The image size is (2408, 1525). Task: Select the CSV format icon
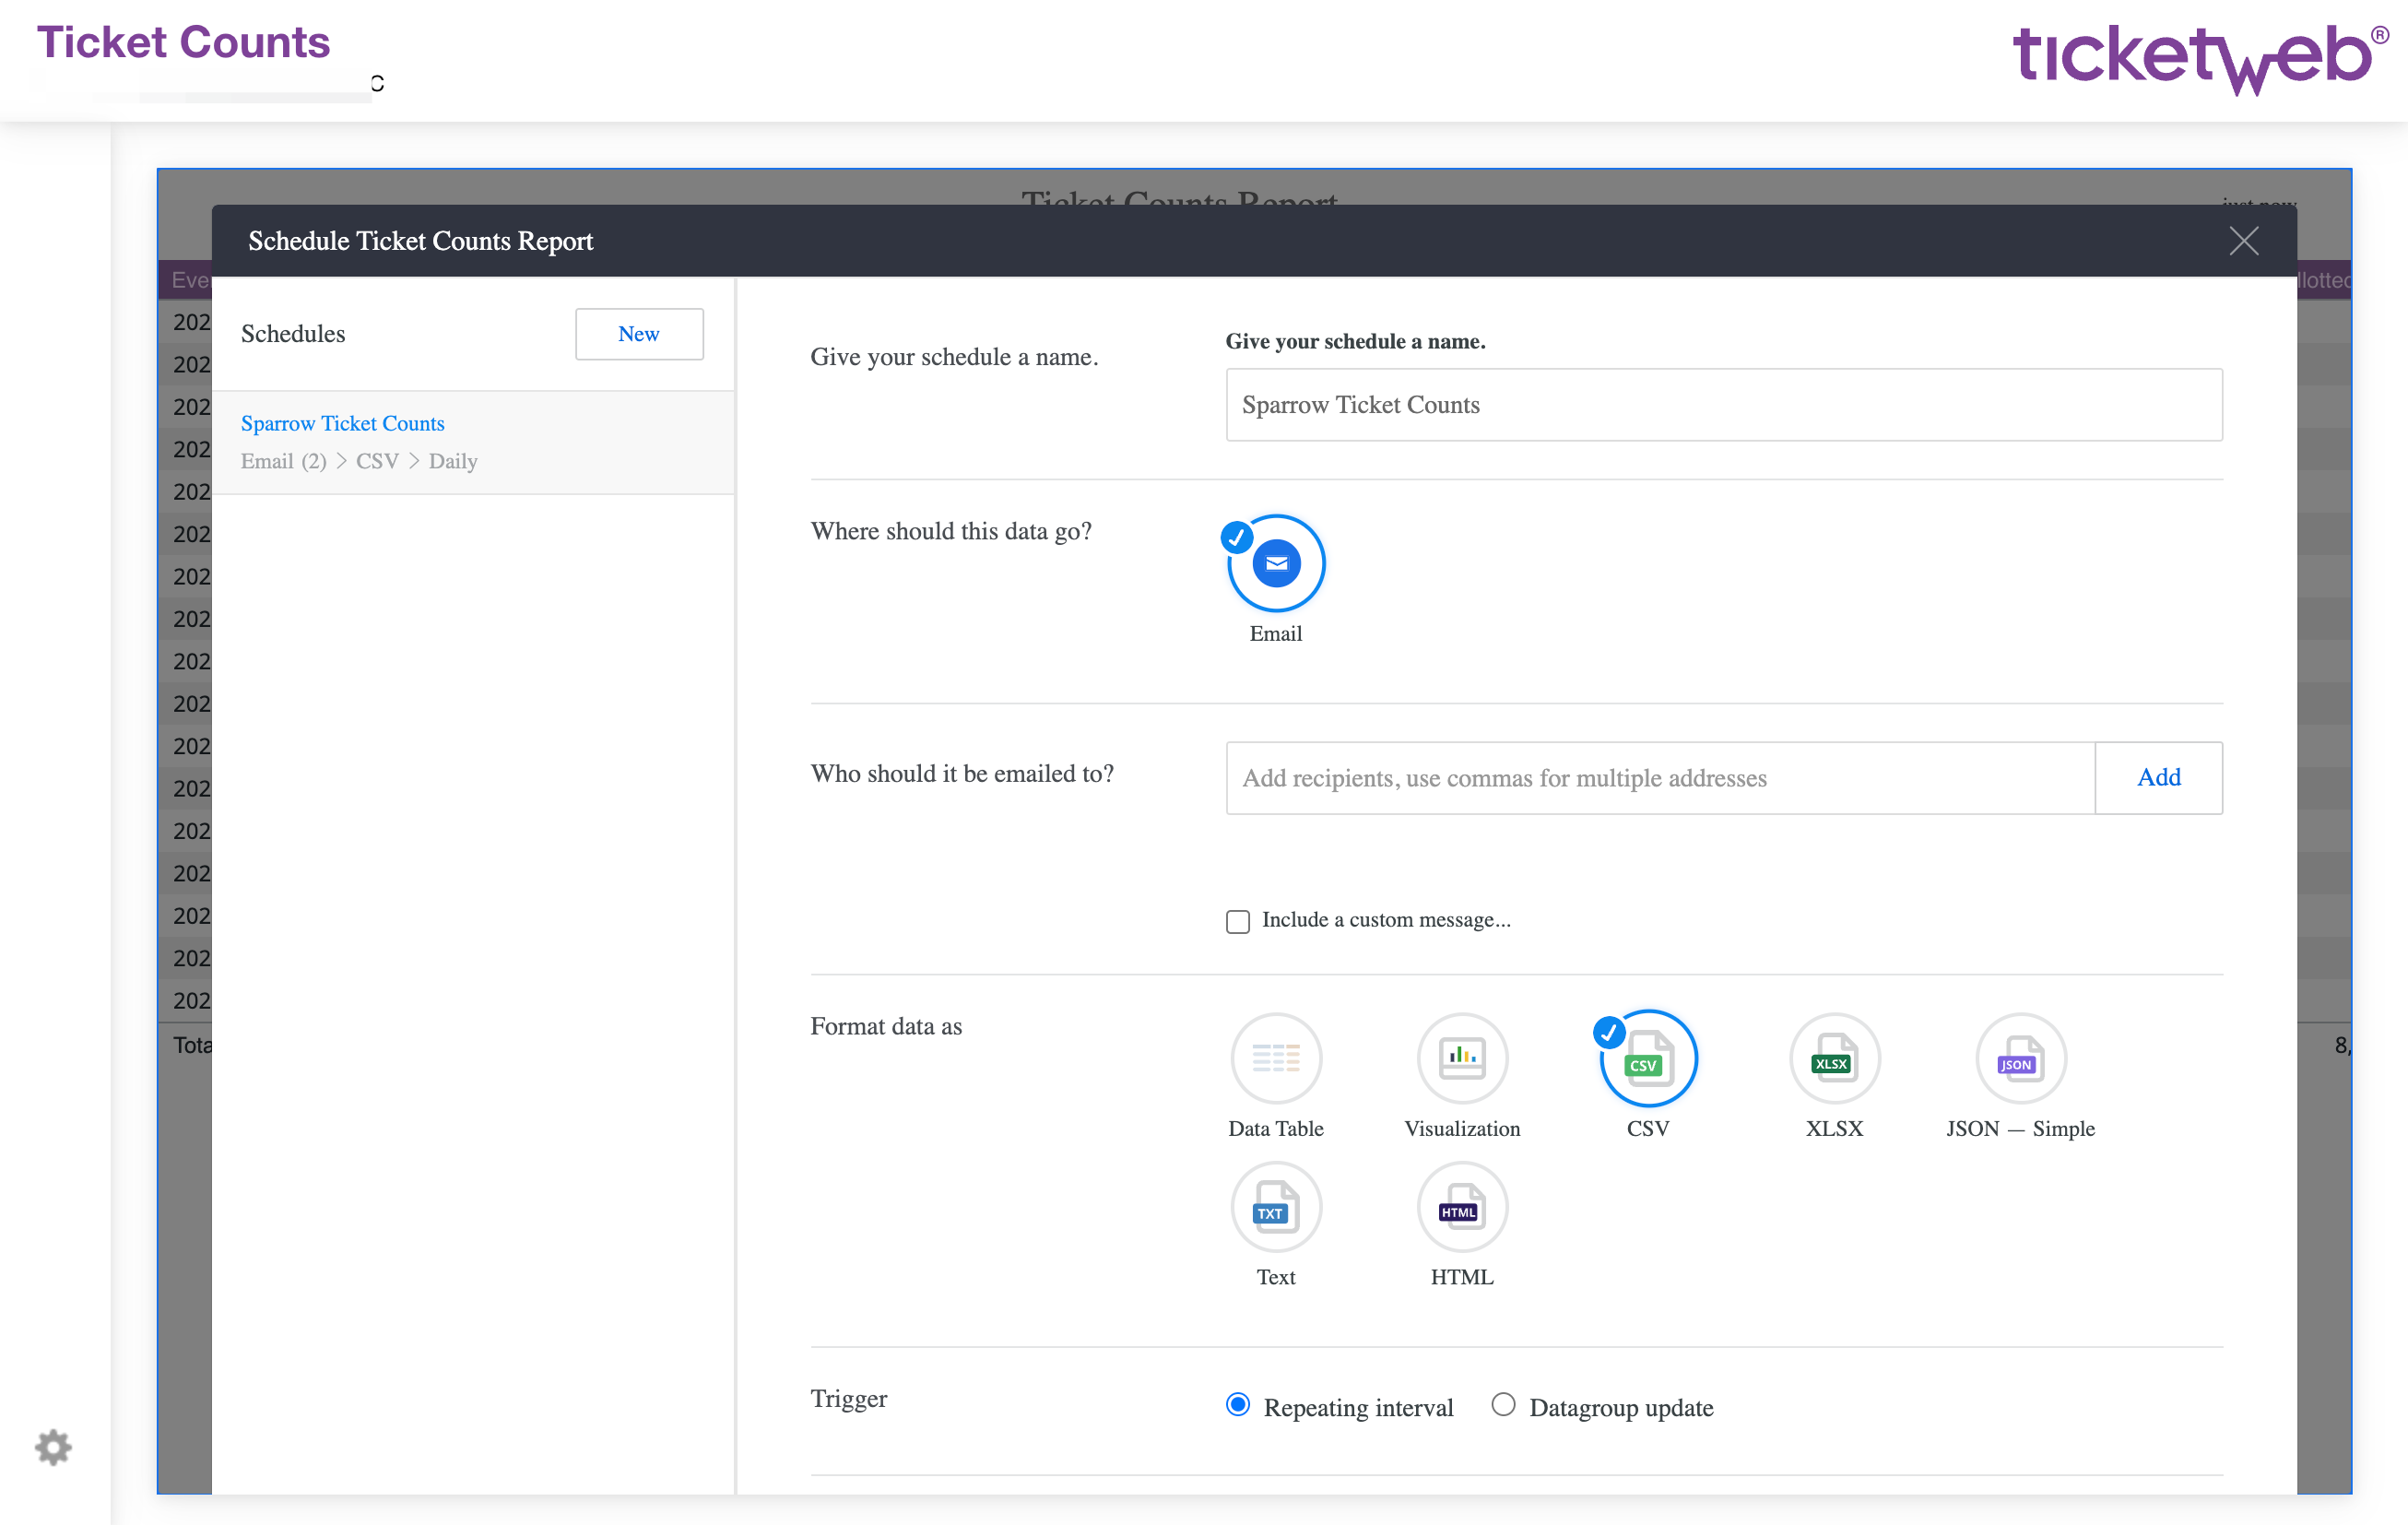point(1648,1058)
